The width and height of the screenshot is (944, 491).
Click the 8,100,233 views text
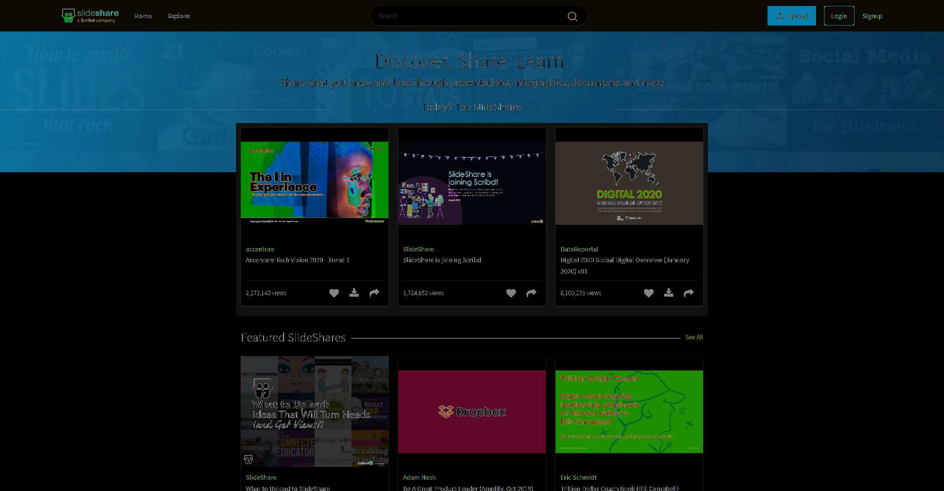click(x=581, y=293)
